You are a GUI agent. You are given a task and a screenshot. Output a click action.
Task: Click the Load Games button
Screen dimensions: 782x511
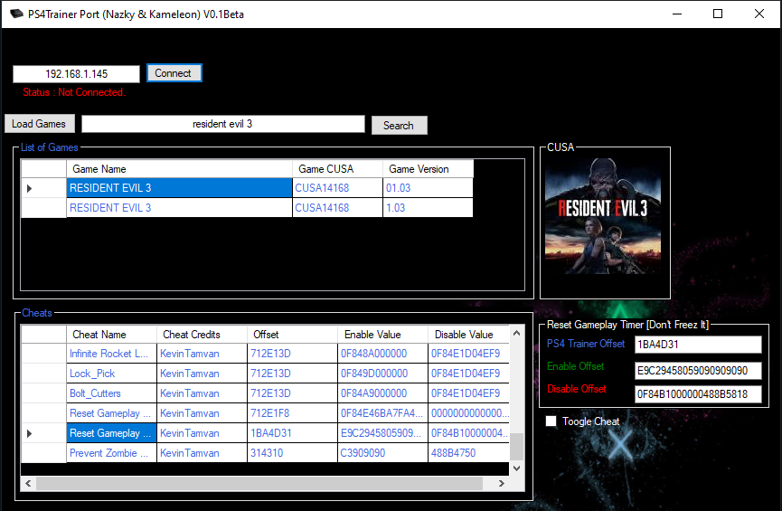40,123
